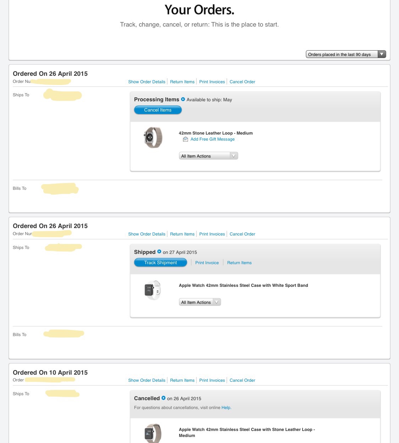Open the orders date range dropdown
Screen dimensions: 399x443
346,54
